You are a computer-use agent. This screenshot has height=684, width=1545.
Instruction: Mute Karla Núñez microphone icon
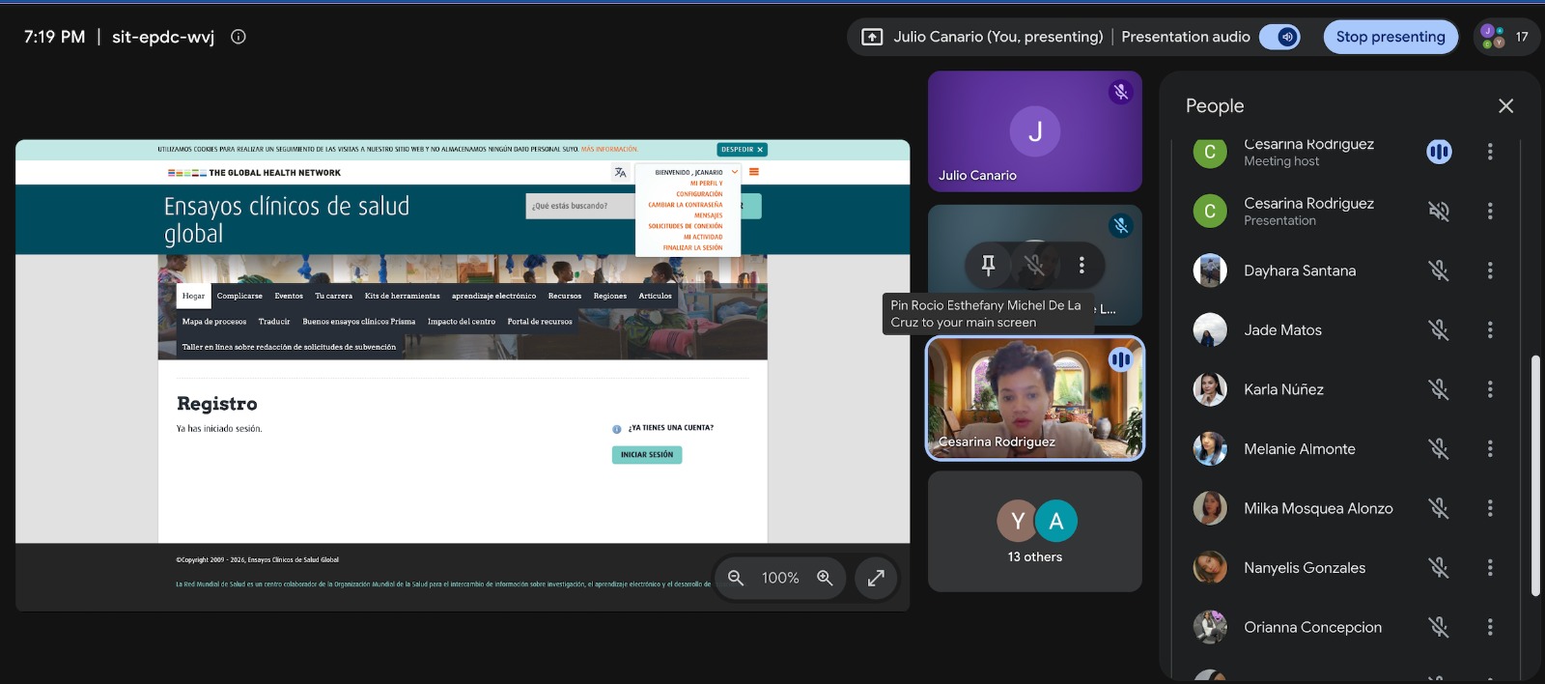point(1439,389)
